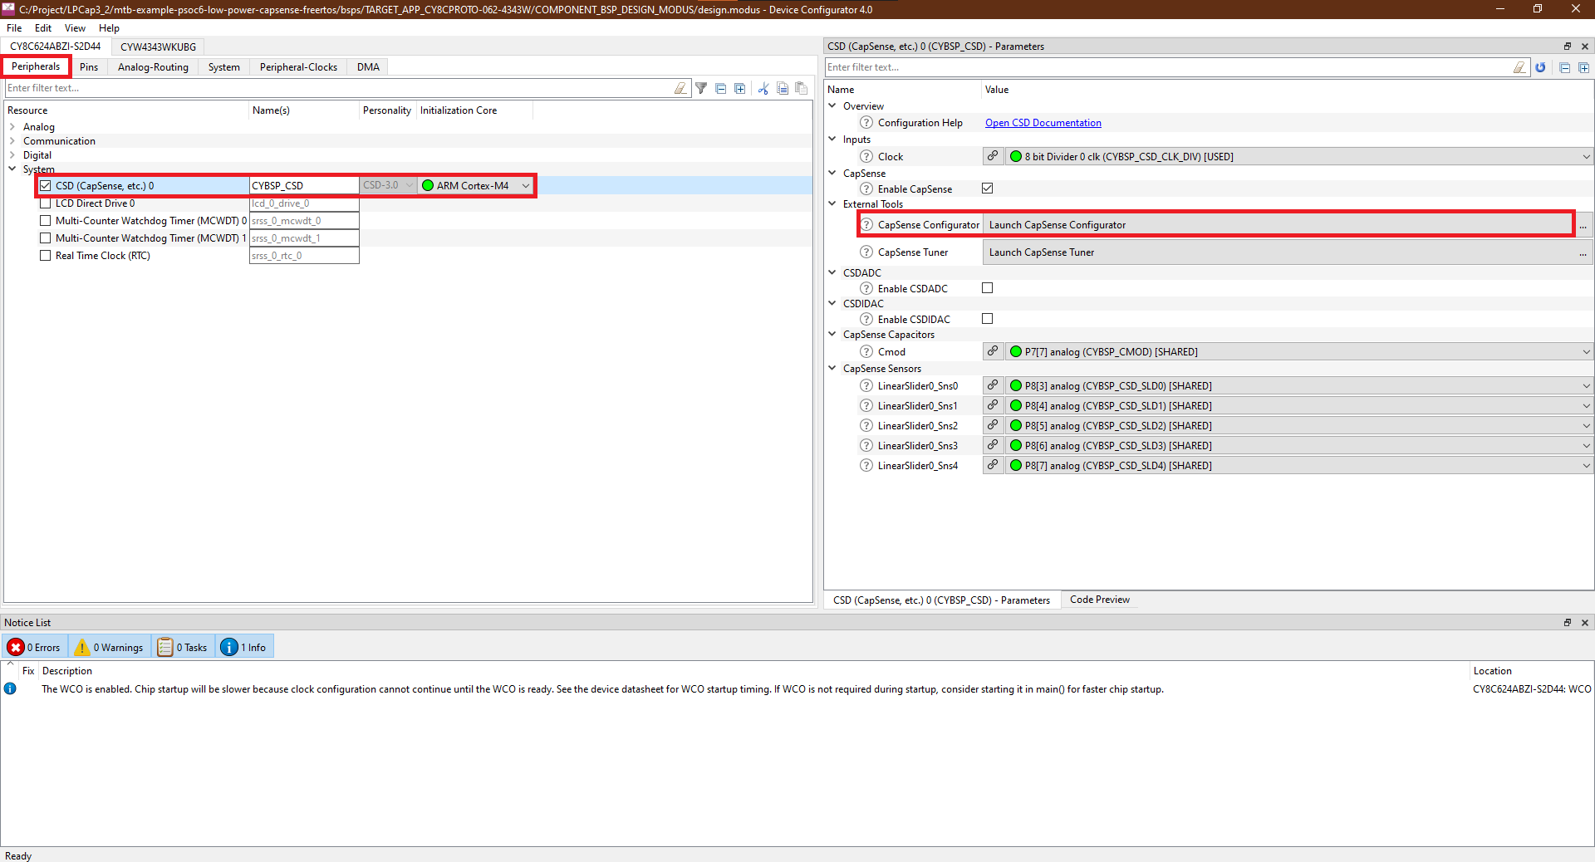1595x862 pixels.
Task: Click link icon for LinearSlider0_Sns0
Action: coord(993,385)
